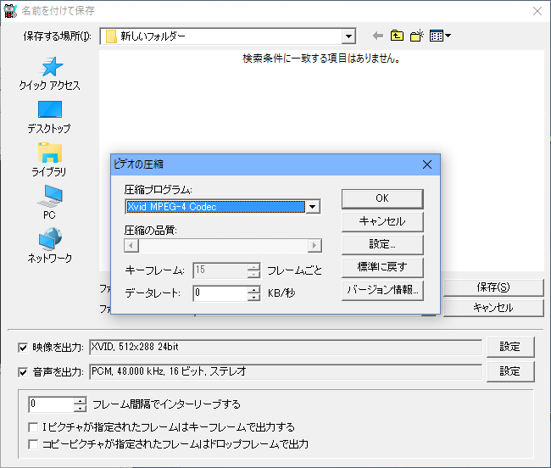This screenshot has width=551, height=468.
Task: Open the view menu dropdown icon
Action: pos(440,36)
